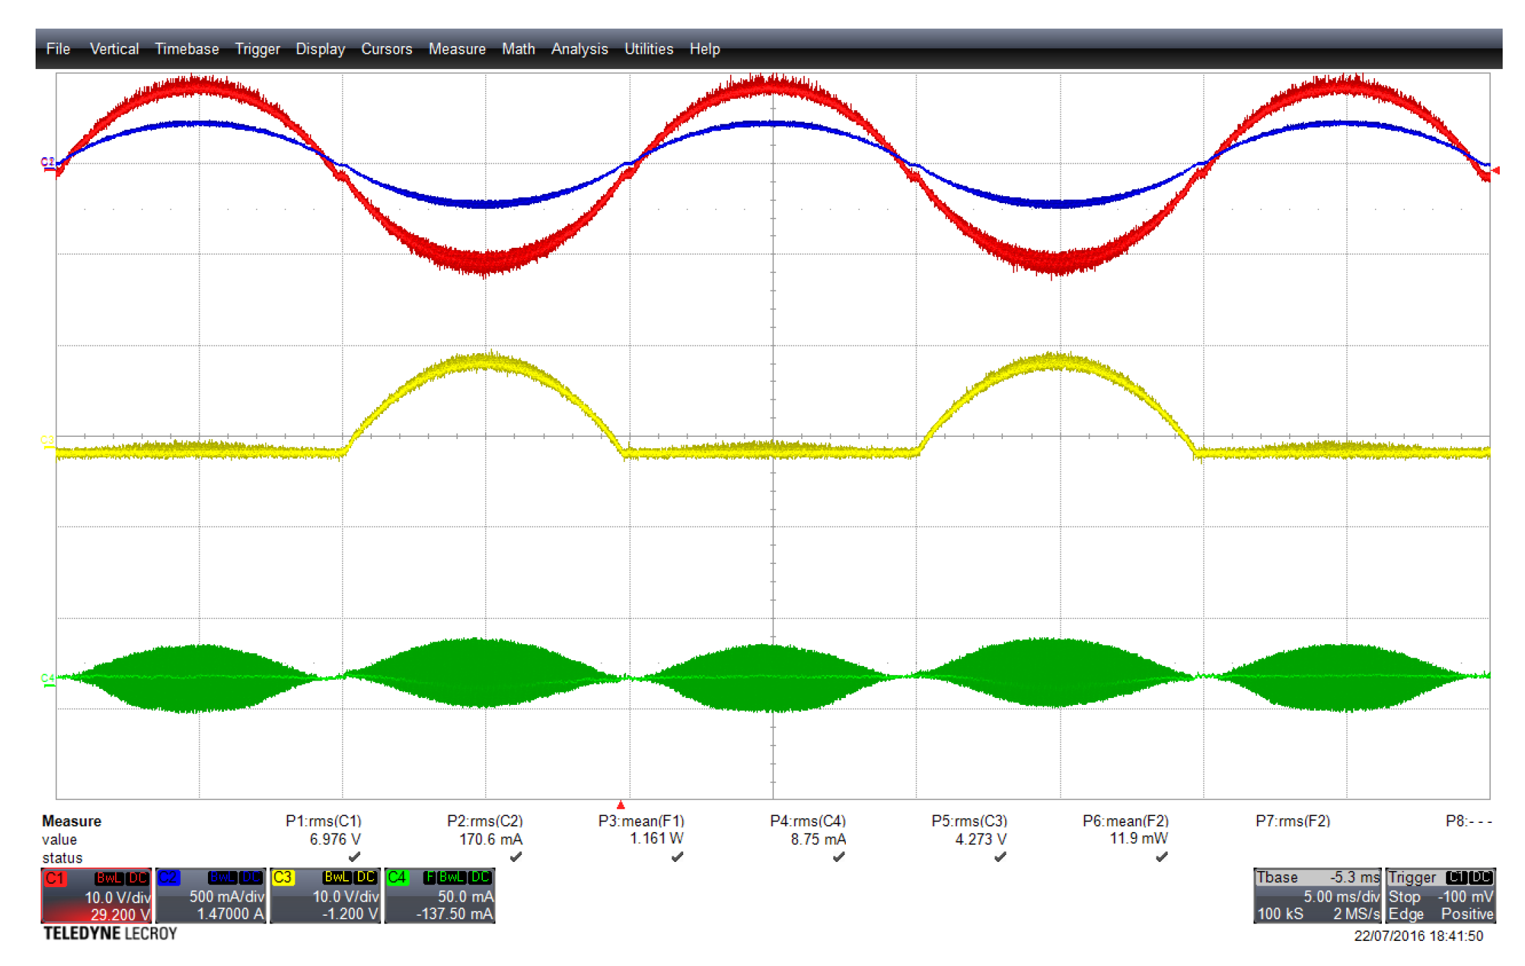
Task: Open the Timebase descriptor box
Action: [1317, 896]
